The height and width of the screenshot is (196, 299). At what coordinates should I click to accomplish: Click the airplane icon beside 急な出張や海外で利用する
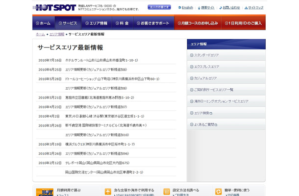pos(108,192)
